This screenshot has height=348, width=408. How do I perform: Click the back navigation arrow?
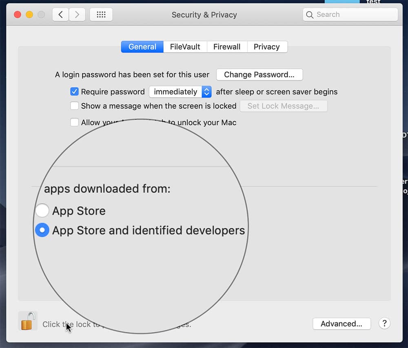60,14
